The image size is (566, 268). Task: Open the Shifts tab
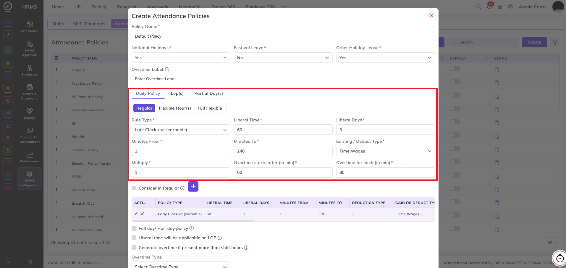(58, 24)
